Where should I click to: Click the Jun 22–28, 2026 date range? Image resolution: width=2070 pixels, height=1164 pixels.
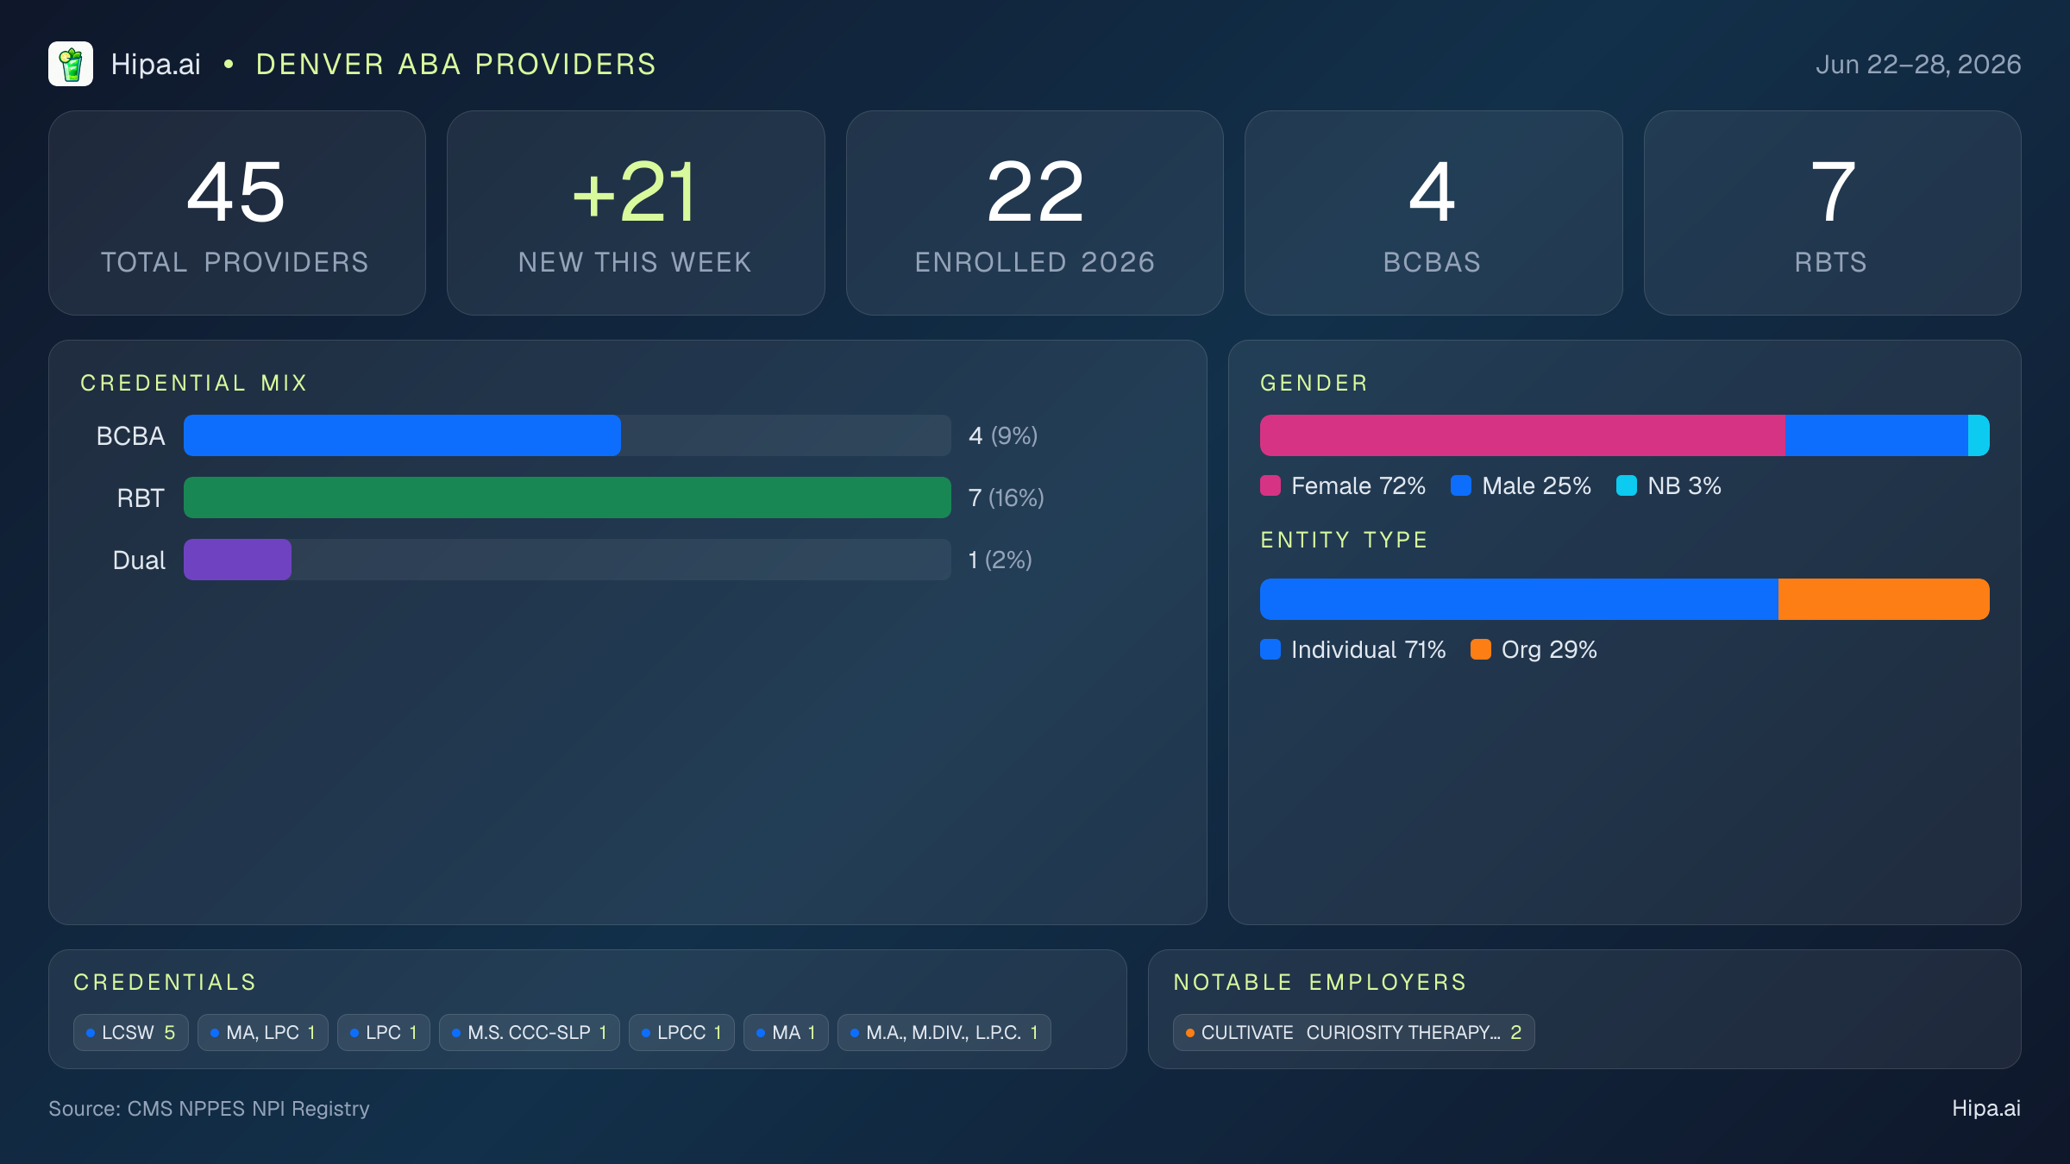click(1918, 65)
